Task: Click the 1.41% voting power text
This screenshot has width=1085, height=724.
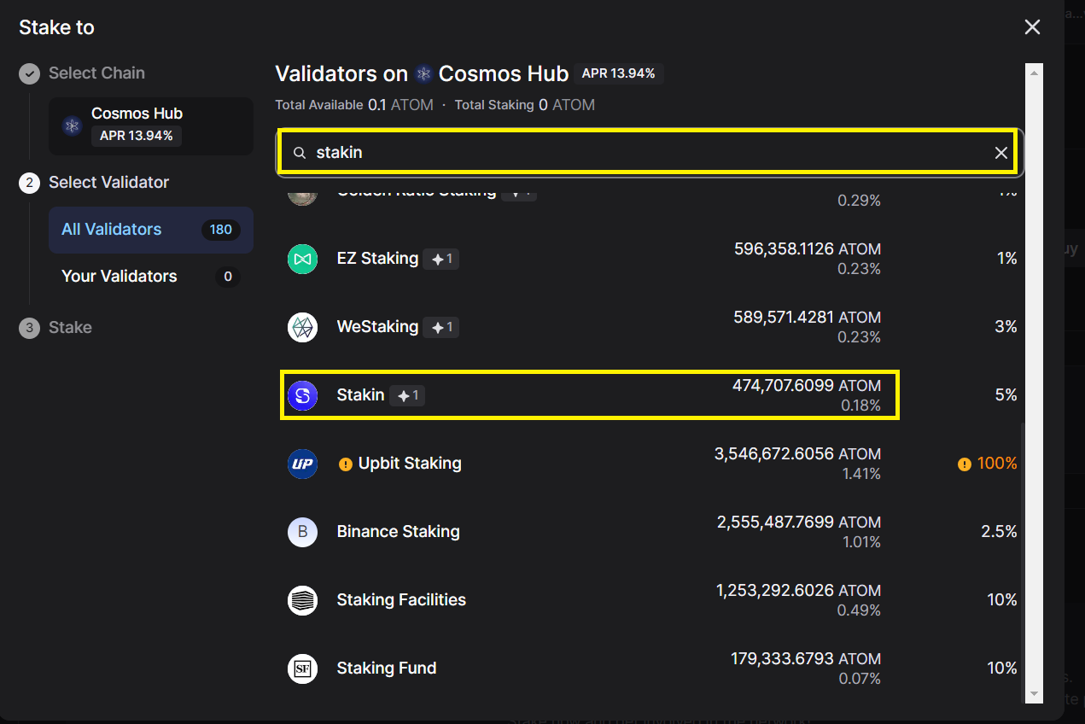Action: click(x=860, y=474)
